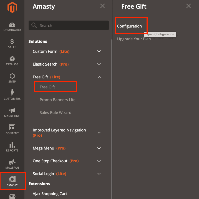Expand Social Login (Lite) chevron

99,174
